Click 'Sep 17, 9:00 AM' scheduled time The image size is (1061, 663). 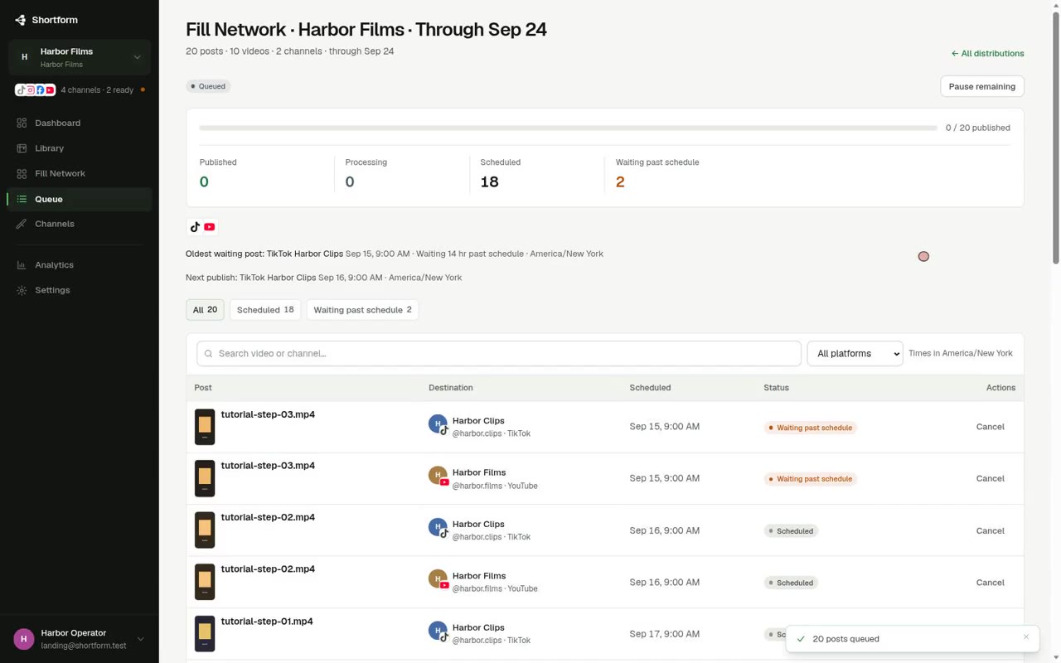tap(664, 634)
